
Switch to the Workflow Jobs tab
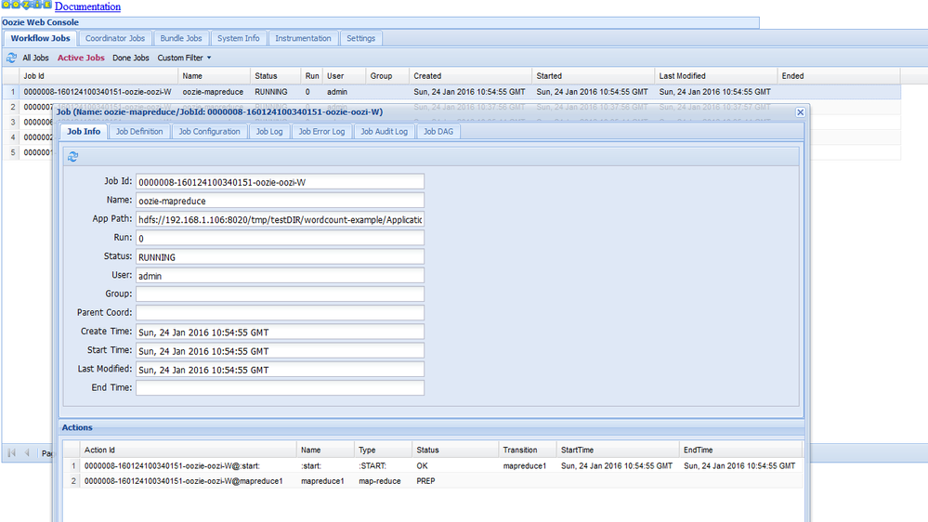tap(40, 38)
